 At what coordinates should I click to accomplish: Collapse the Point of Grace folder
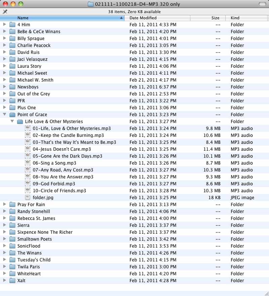coord(4,114)
